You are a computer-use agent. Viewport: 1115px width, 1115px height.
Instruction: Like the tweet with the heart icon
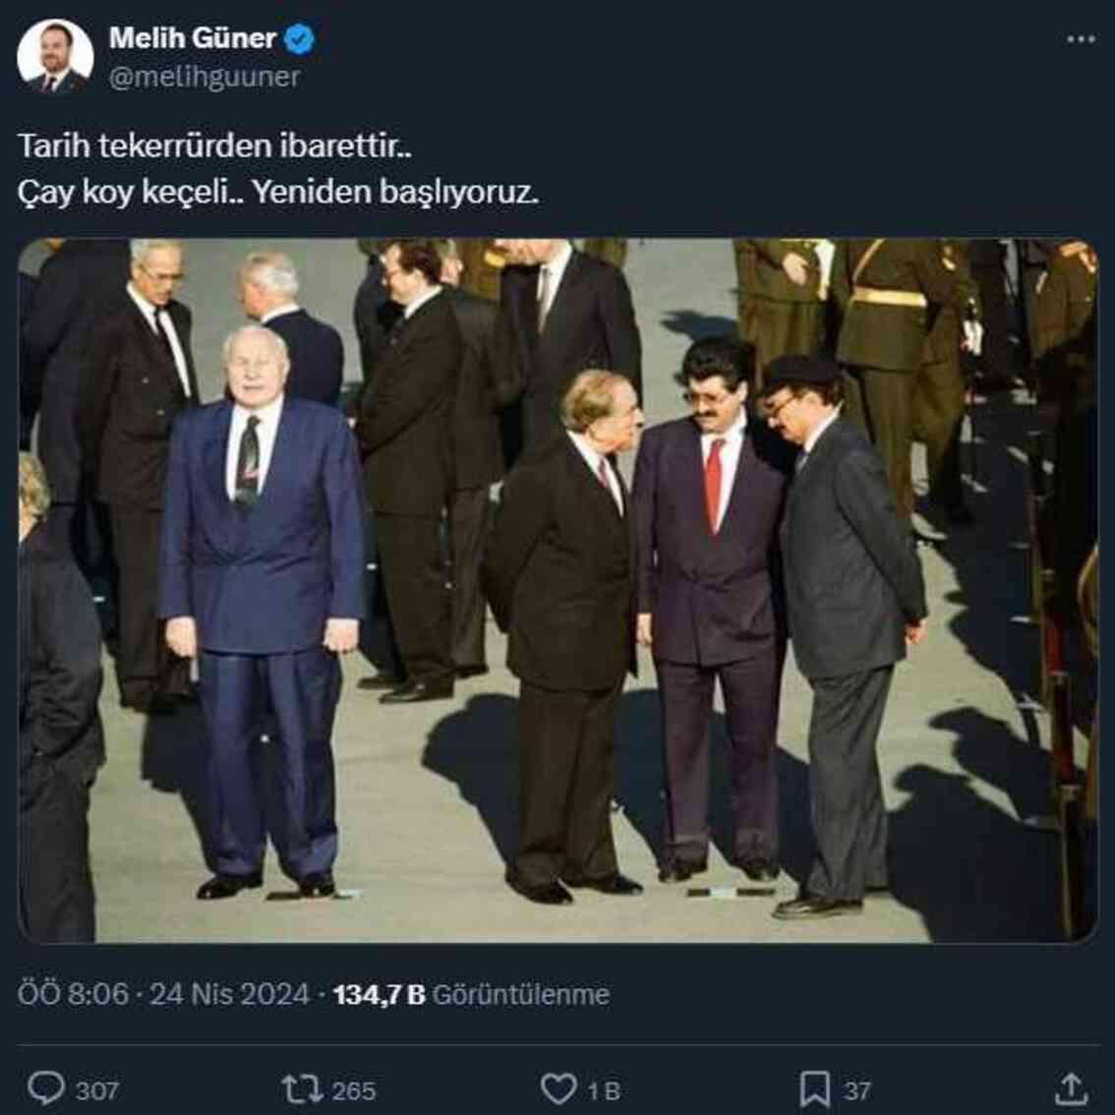(558, 1088)
